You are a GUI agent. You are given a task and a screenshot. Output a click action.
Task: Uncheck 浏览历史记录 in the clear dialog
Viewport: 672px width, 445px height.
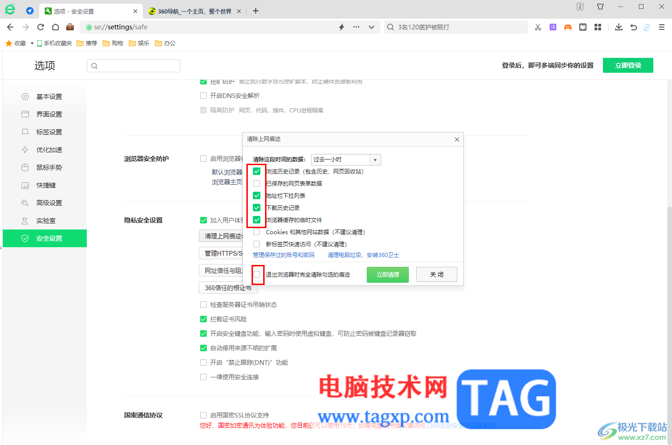click(257, 171)
